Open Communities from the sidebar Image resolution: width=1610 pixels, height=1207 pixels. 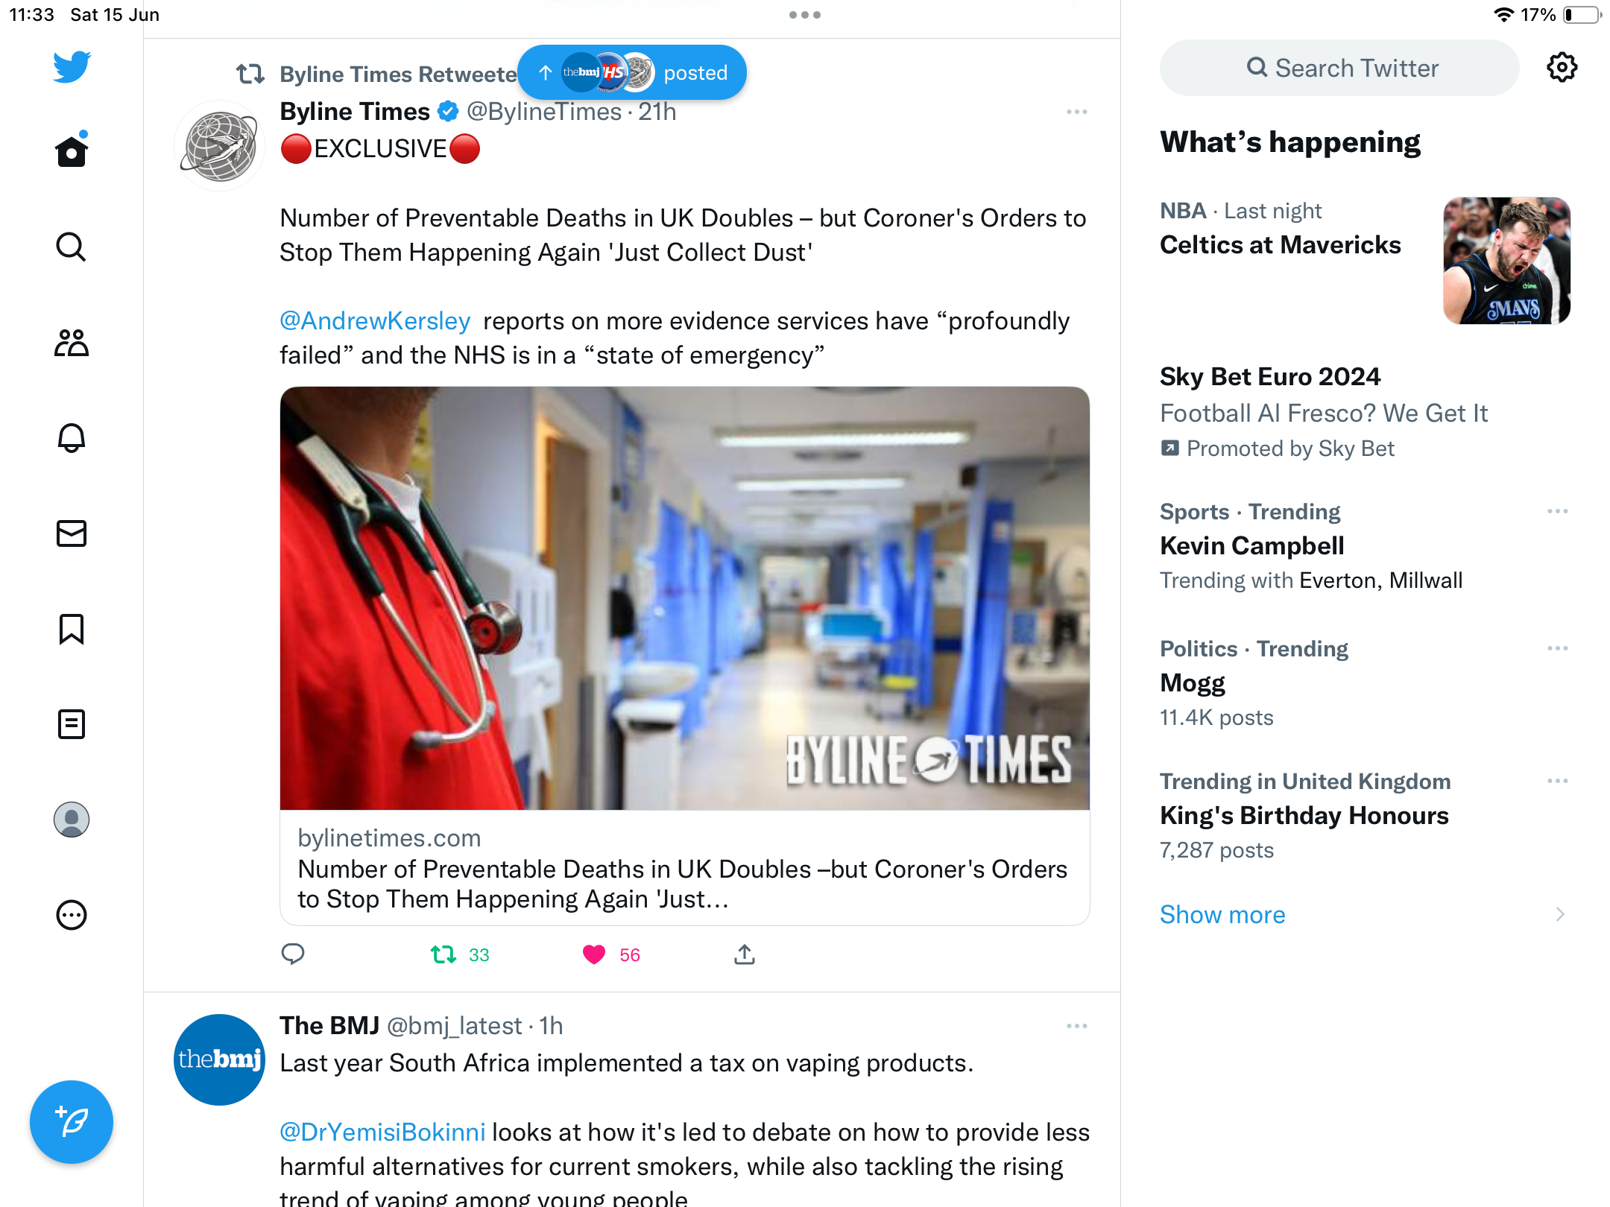(72, 343)
